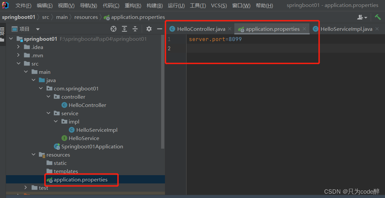The width and height of the screenshot is (385, 198).
Task: Open the 构建(B) menu
Action: [x=155, y=5]
